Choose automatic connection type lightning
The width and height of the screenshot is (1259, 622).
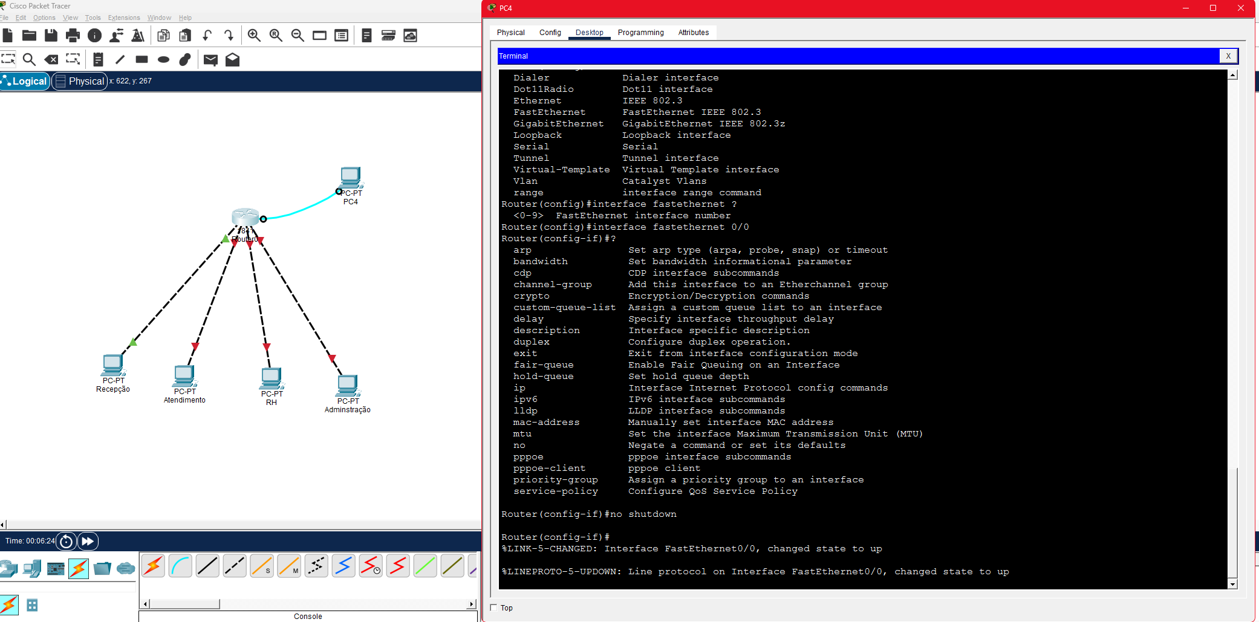[154, 566]
